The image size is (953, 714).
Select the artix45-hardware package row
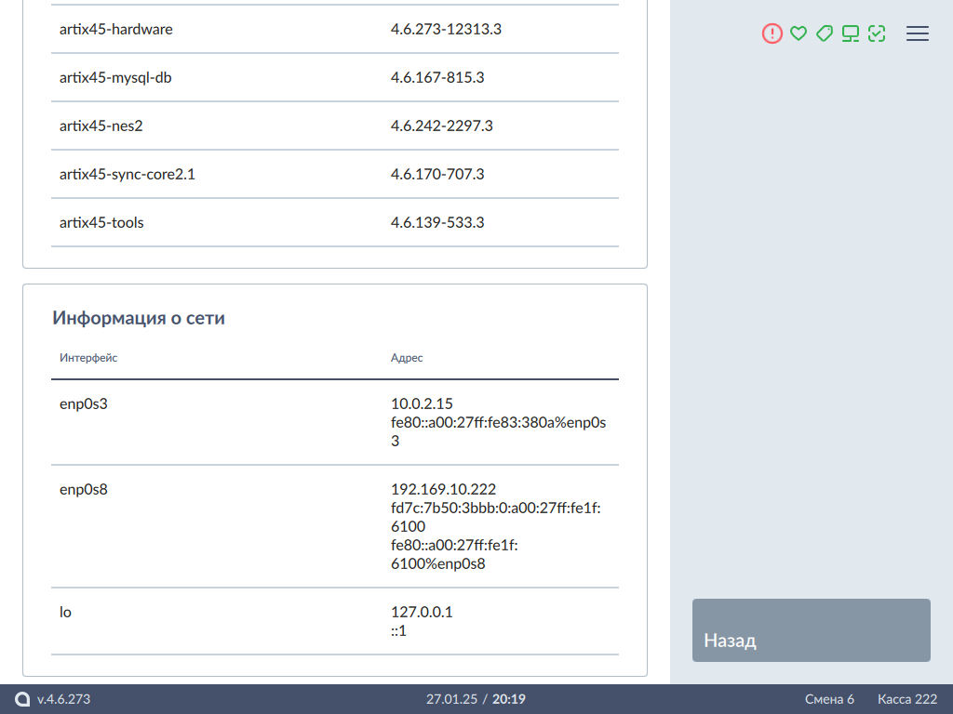click(335, 30)
